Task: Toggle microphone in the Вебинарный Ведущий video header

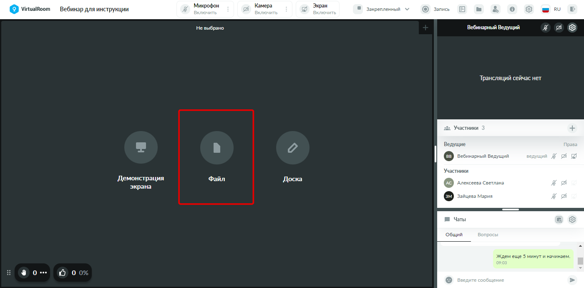Action: click(546, 28)
